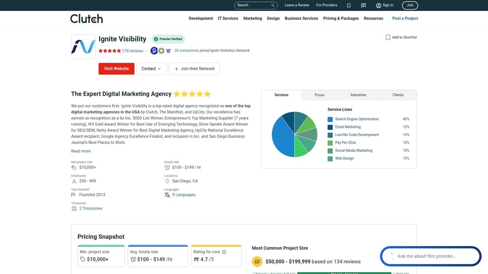
Task: Click the location pin icon near San Diego, CA
Action: click(167, 181)
